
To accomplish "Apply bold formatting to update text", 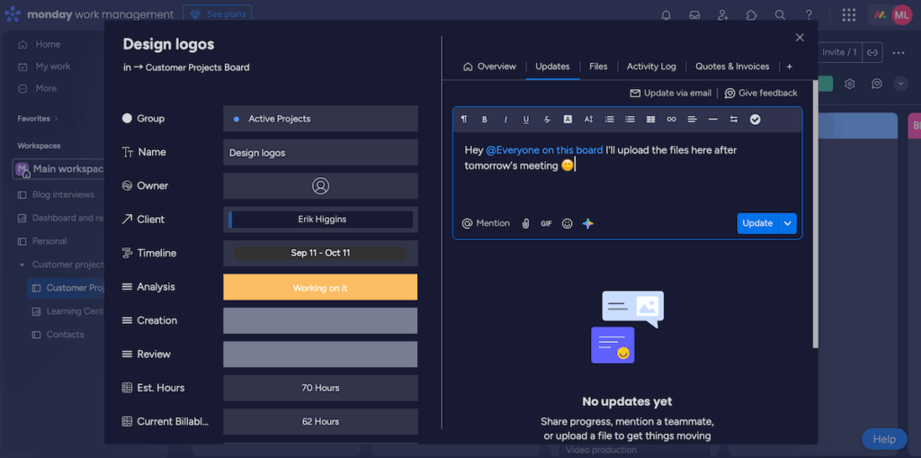I will pyautogui.click(x=485, y=120).
